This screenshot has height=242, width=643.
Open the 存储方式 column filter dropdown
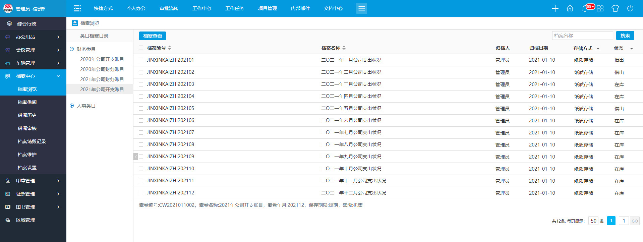point(598,49)
